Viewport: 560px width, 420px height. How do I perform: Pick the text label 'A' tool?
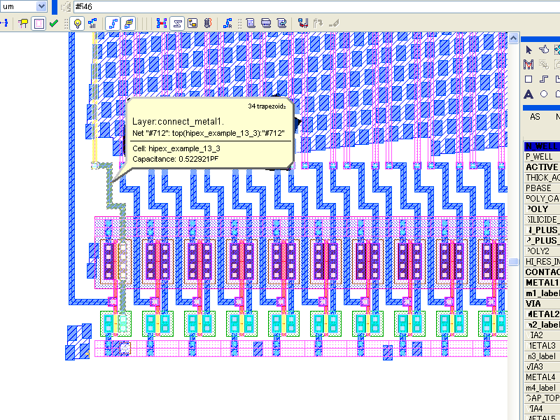click(x=529, y=94)
